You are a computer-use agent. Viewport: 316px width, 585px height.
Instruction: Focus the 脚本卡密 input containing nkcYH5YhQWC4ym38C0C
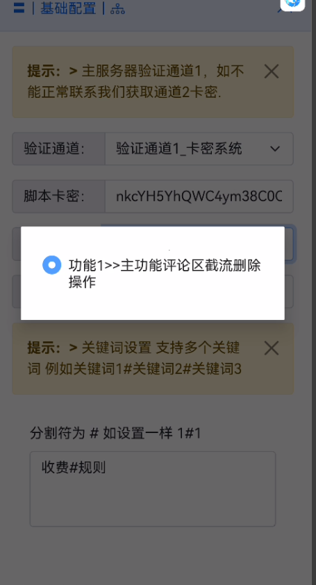[x=199, y=196]
